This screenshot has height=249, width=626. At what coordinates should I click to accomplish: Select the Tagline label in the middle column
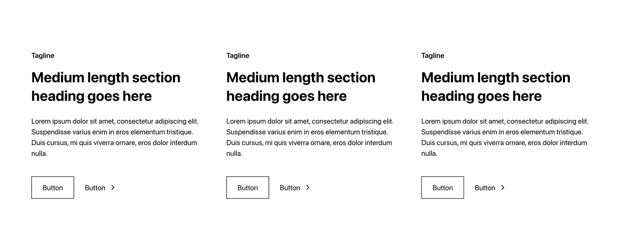[x=237, y=56]
